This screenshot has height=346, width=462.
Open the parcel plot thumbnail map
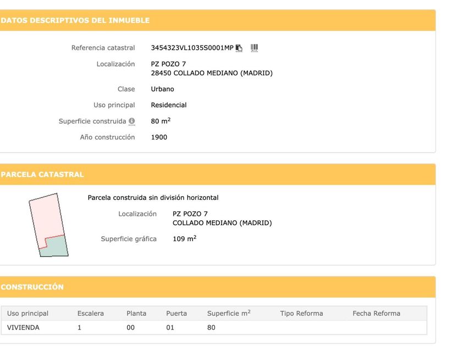tap(48, 225)
